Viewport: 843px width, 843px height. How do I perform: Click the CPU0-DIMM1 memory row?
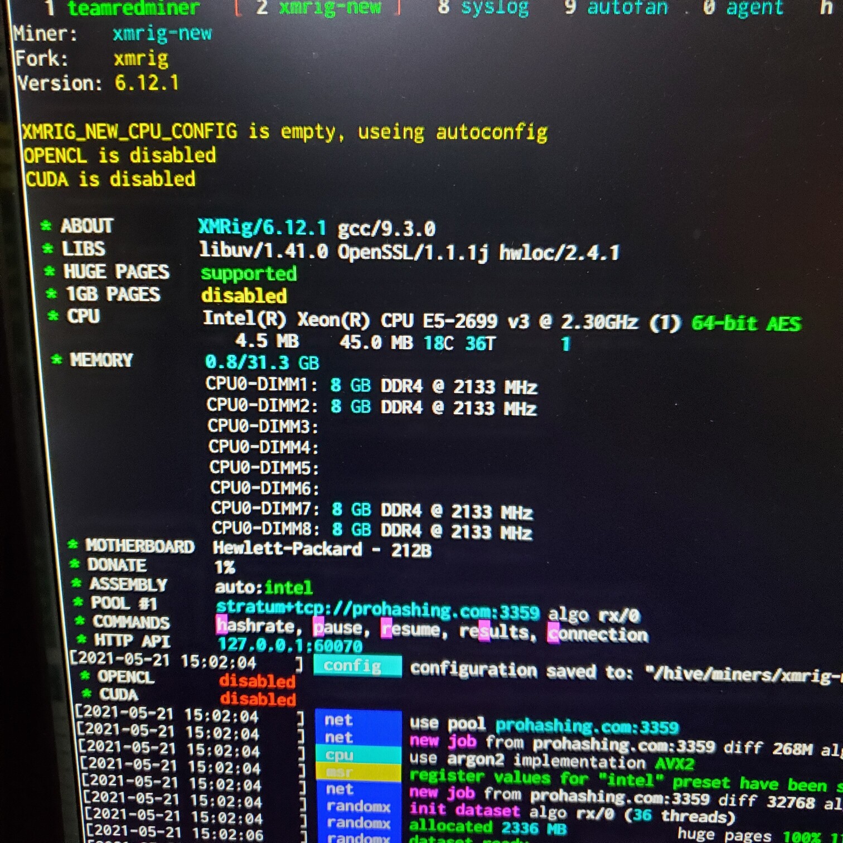point(371,385)
